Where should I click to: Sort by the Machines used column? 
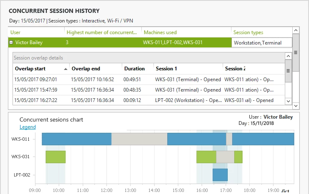(x=160, y=32)
